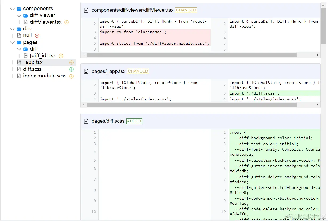Viewport: 328px width, 221px height.
Task: Click the green added icon next to diff.scss
Action: tap(71, 69)
